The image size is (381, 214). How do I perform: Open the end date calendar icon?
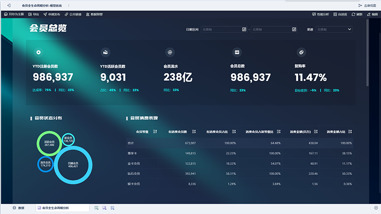pos(294,29)
